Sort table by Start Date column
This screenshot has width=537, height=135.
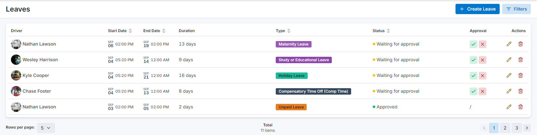[x=130, y=31]
